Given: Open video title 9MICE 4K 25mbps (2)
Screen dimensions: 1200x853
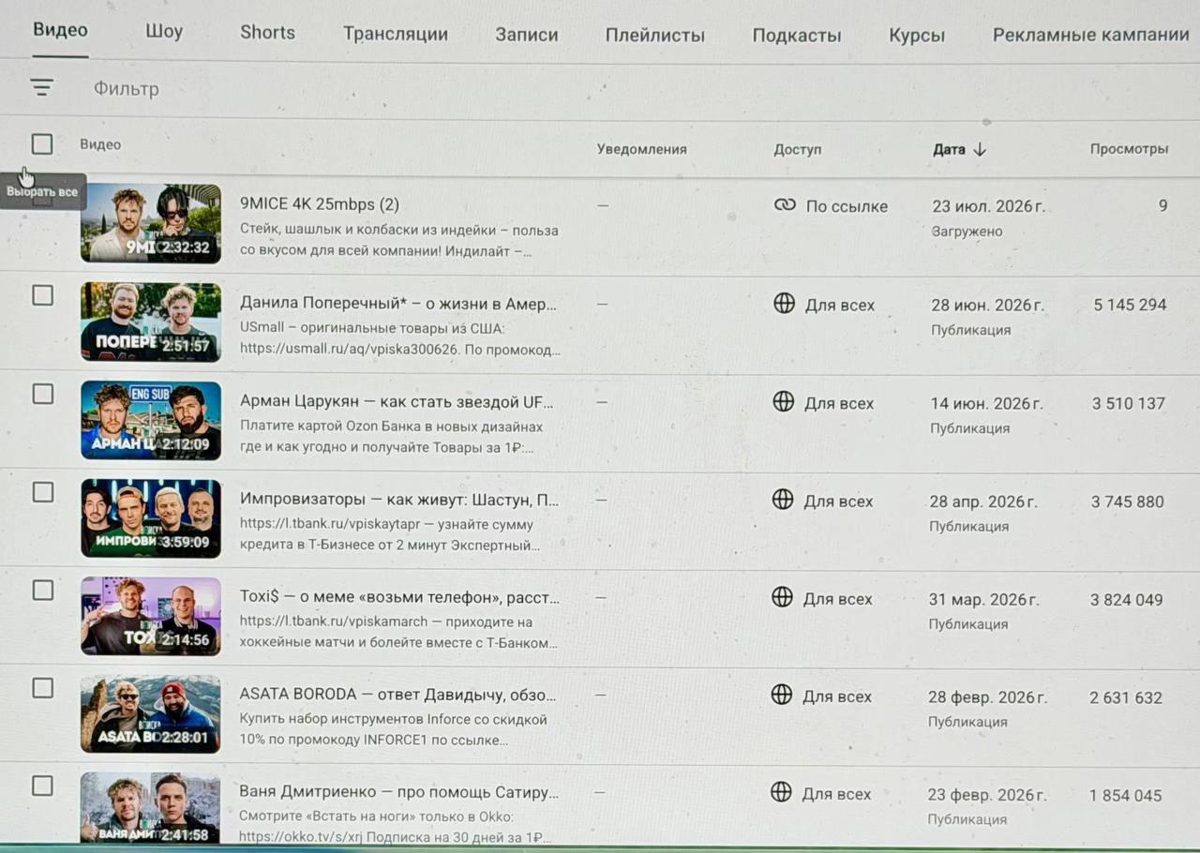Looking at the screenshot, I should tap(320, 204).
